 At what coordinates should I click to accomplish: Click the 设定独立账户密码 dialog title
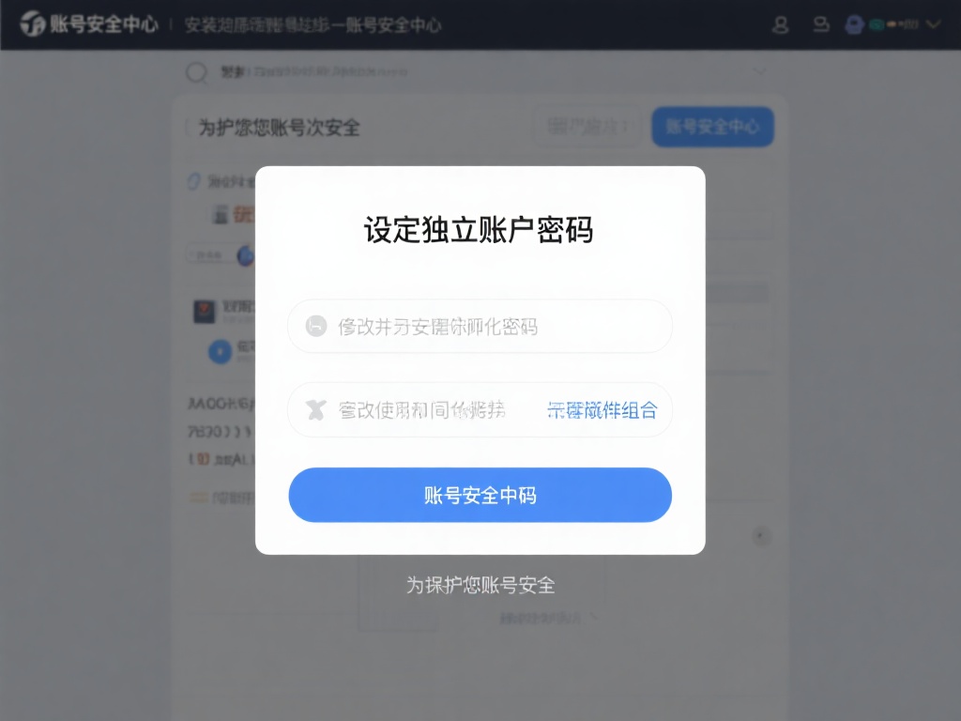[479, 230]
